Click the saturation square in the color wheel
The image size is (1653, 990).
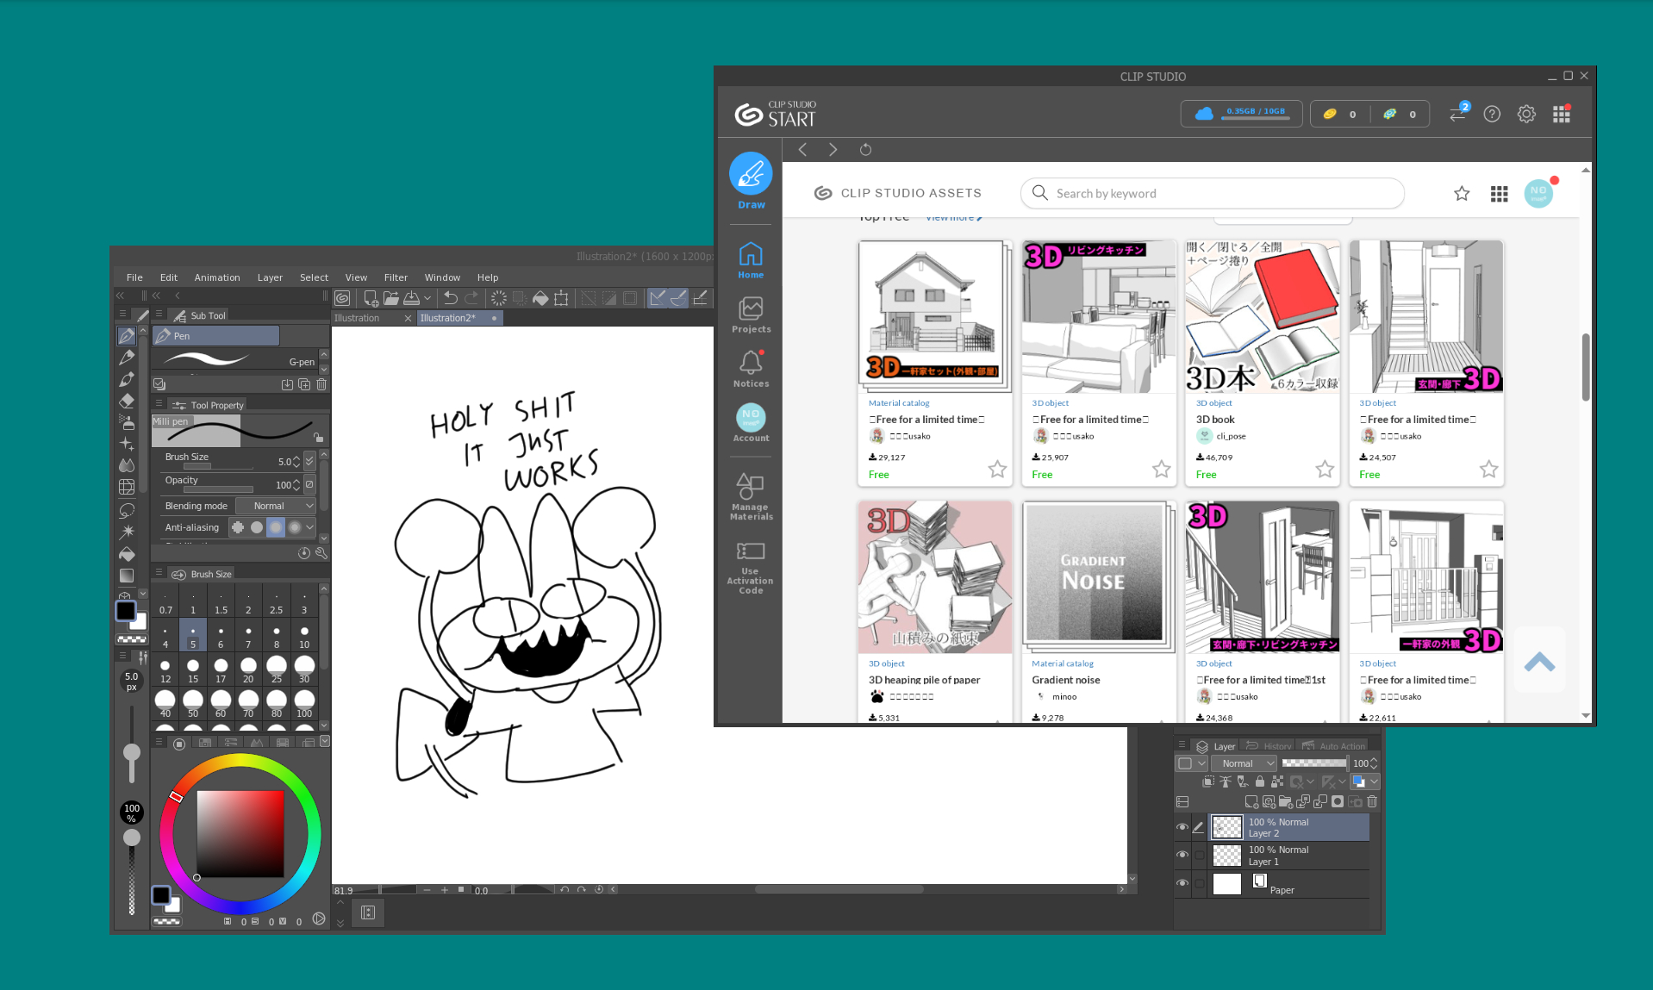[x=240, y=833]
